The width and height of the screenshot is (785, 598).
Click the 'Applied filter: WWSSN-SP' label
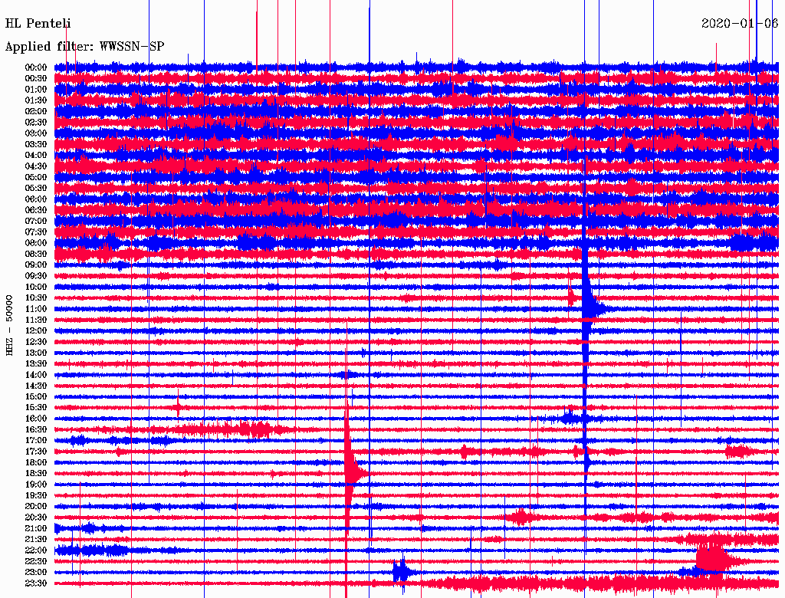click(84, 47)
